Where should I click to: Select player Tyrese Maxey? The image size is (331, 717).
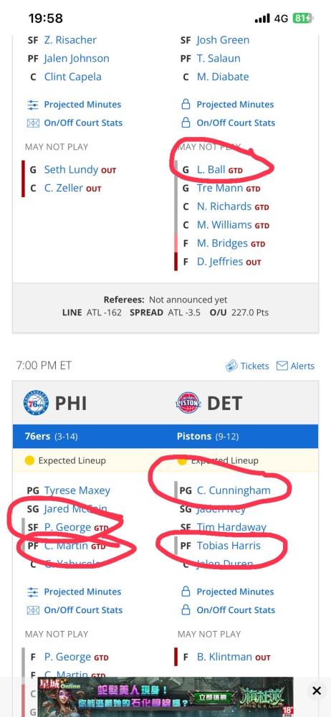click(77, 490)
